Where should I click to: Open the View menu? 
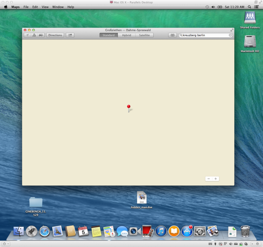[x=45, y=7]
